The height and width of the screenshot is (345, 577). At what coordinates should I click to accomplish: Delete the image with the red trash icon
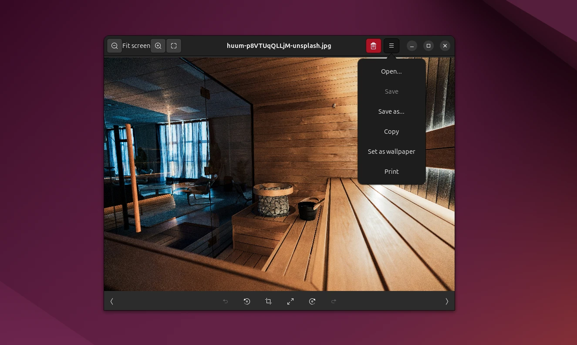(x=373, y=46)
